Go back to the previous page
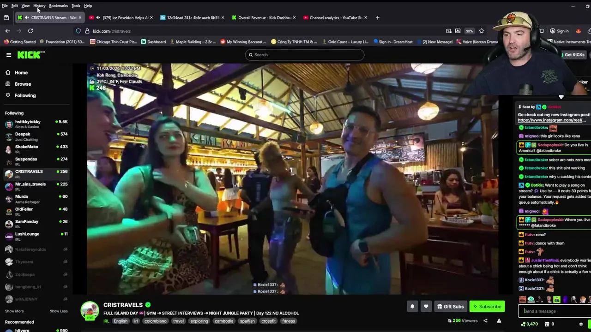This screenshot has width=591, height=332. point(7,31)
